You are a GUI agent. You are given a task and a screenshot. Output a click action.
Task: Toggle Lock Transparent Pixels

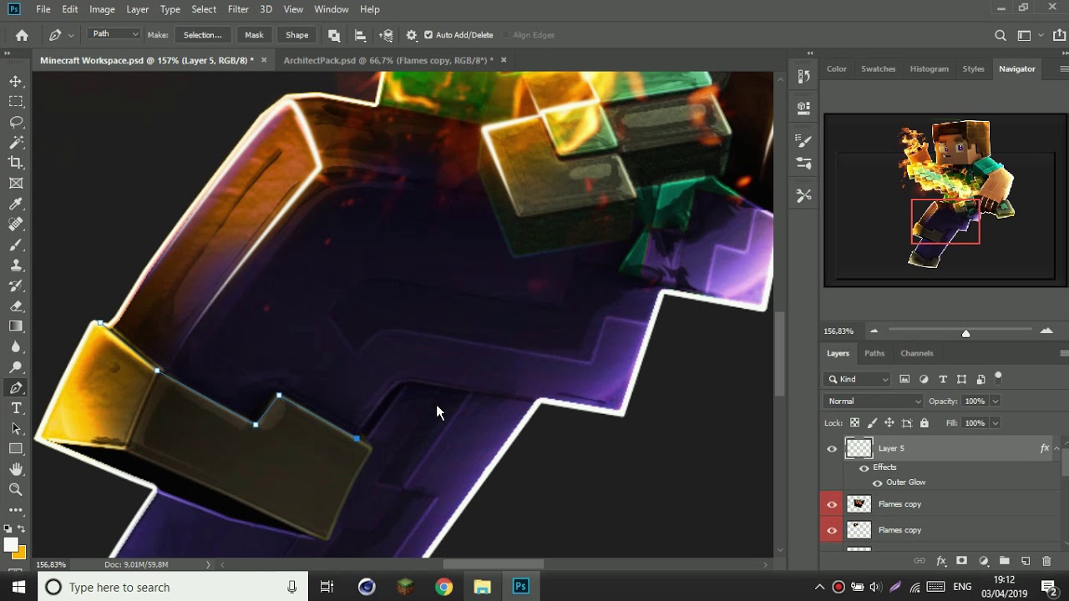854,423
